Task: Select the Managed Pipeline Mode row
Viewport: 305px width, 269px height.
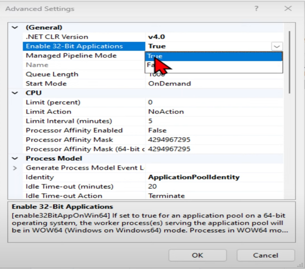Action: [x=71, y=56]
